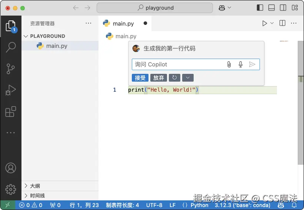The height and width of the screenshot is (210, 304).
Task: Open the customize layout icon
Action: pos(295,8)
